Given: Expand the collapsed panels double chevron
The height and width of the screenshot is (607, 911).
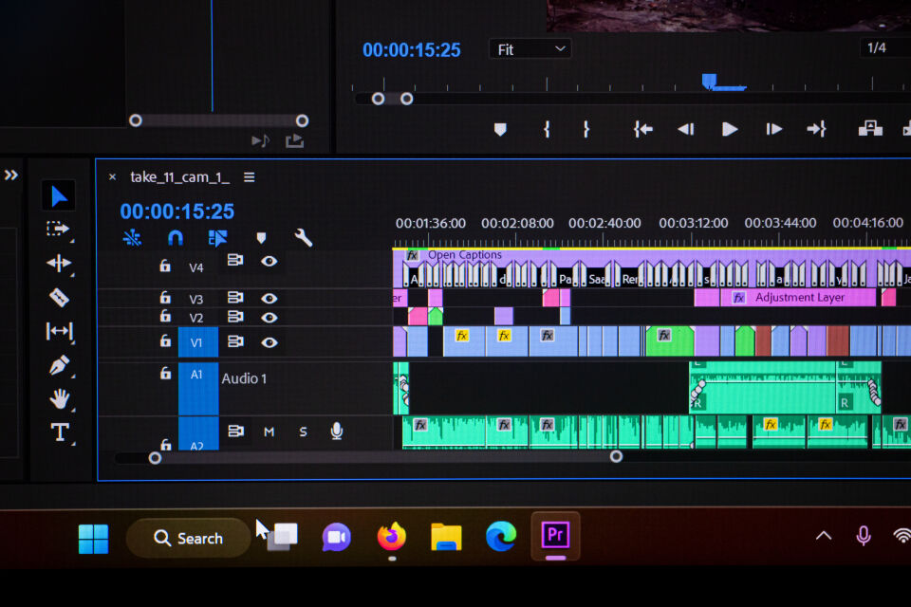Looking at the screenshot, I should point(10,175).
